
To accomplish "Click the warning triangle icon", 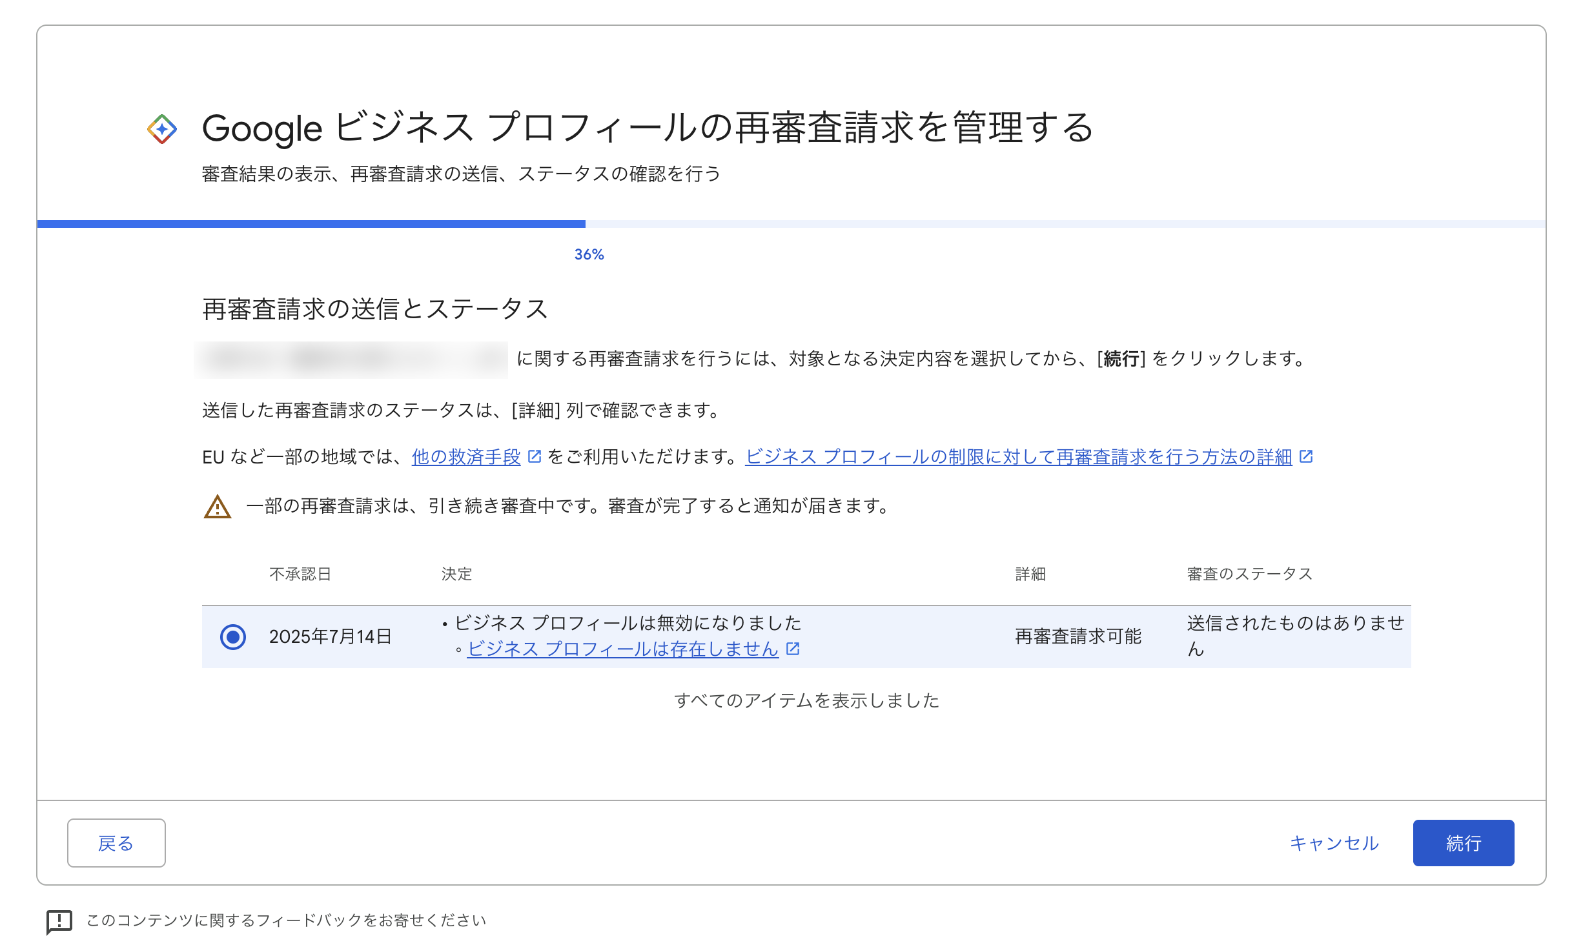I will tap(218, 507).
